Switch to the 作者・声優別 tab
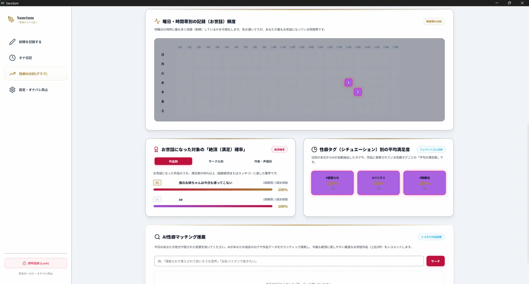 263,161
